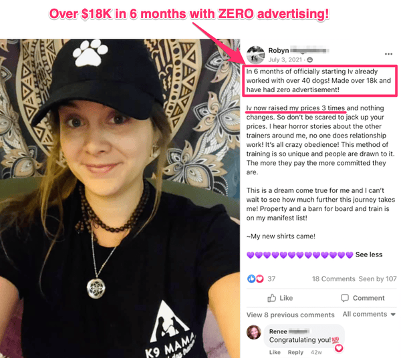Screen dimensions: 401x358
Task: Collapse post text with See less
Action: (x=369, y=254)
